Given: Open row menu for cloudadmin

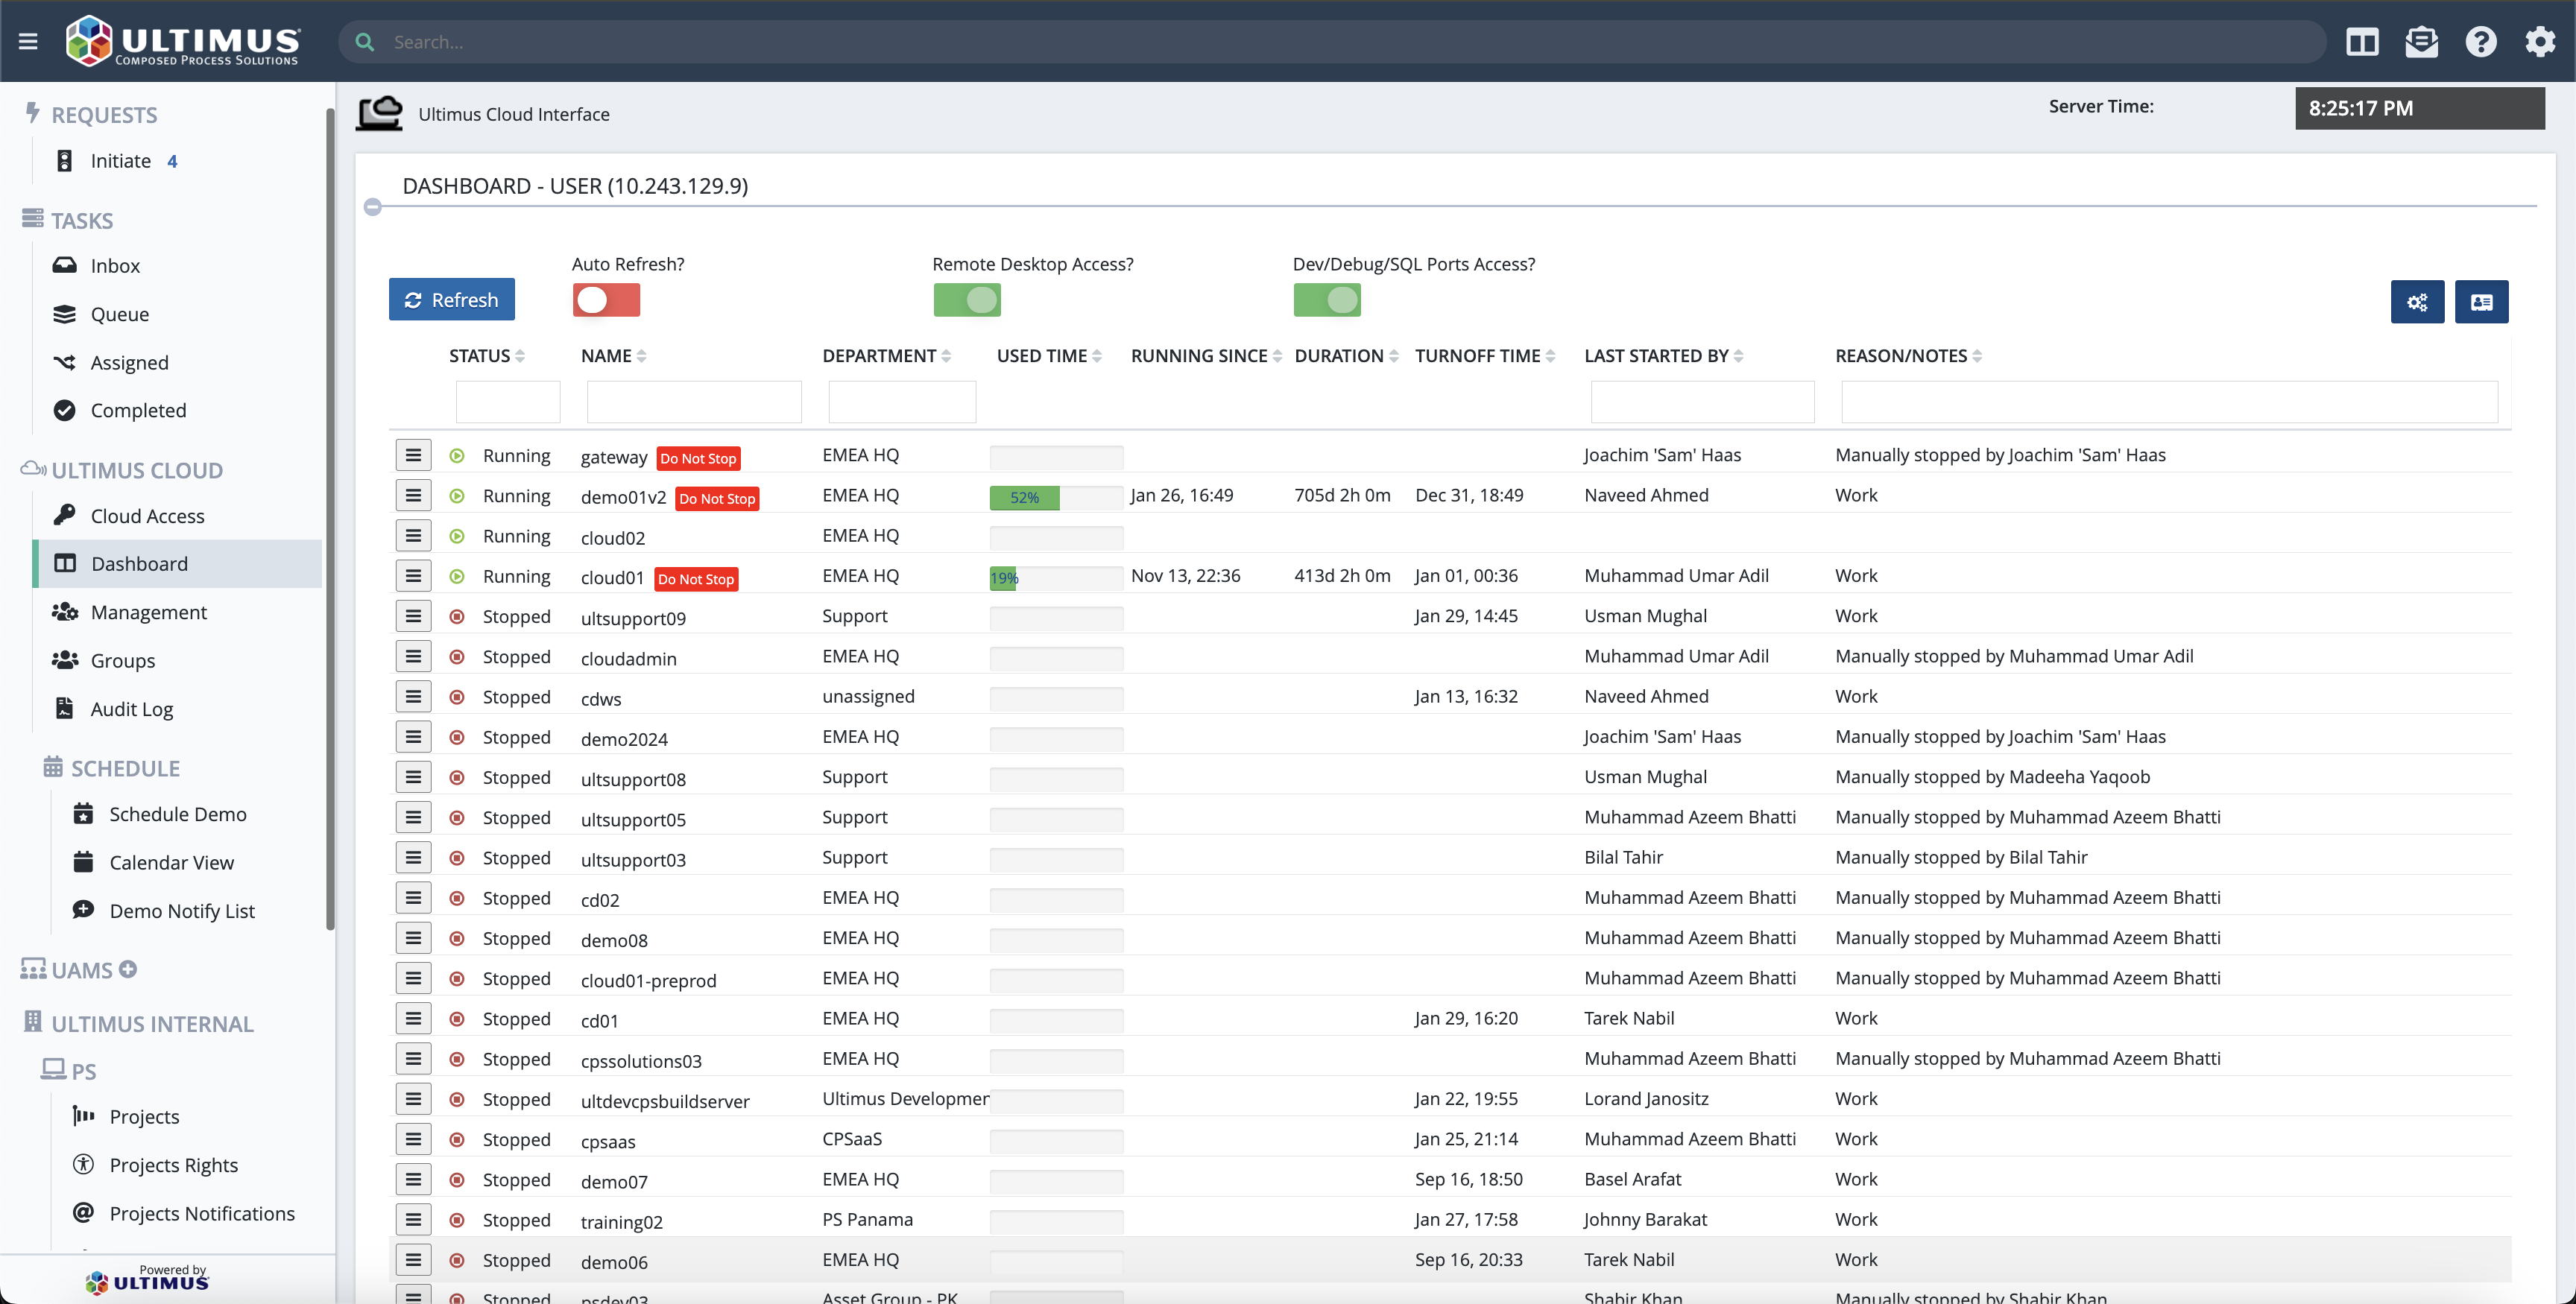Looking at the screenshot, I should coord(413,656).
